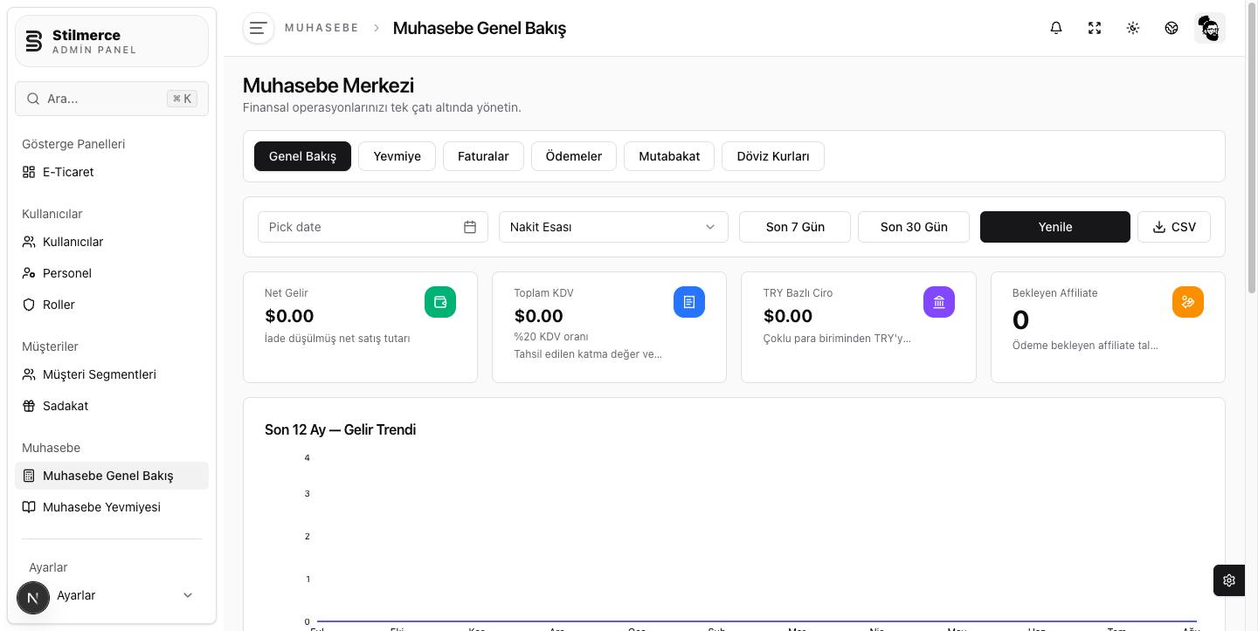Click the round N badge at bottom left

pyautogui.click(x=33, y=598)
